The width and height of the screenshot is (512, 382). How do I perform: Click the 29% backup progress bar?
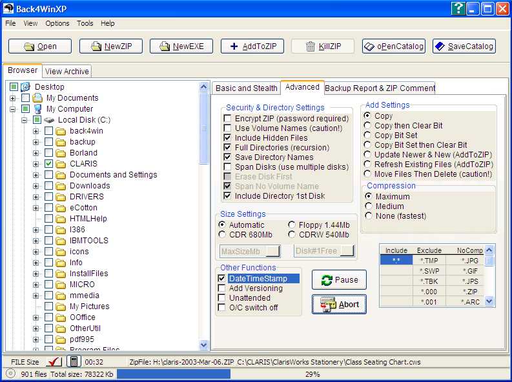(312, 374)
